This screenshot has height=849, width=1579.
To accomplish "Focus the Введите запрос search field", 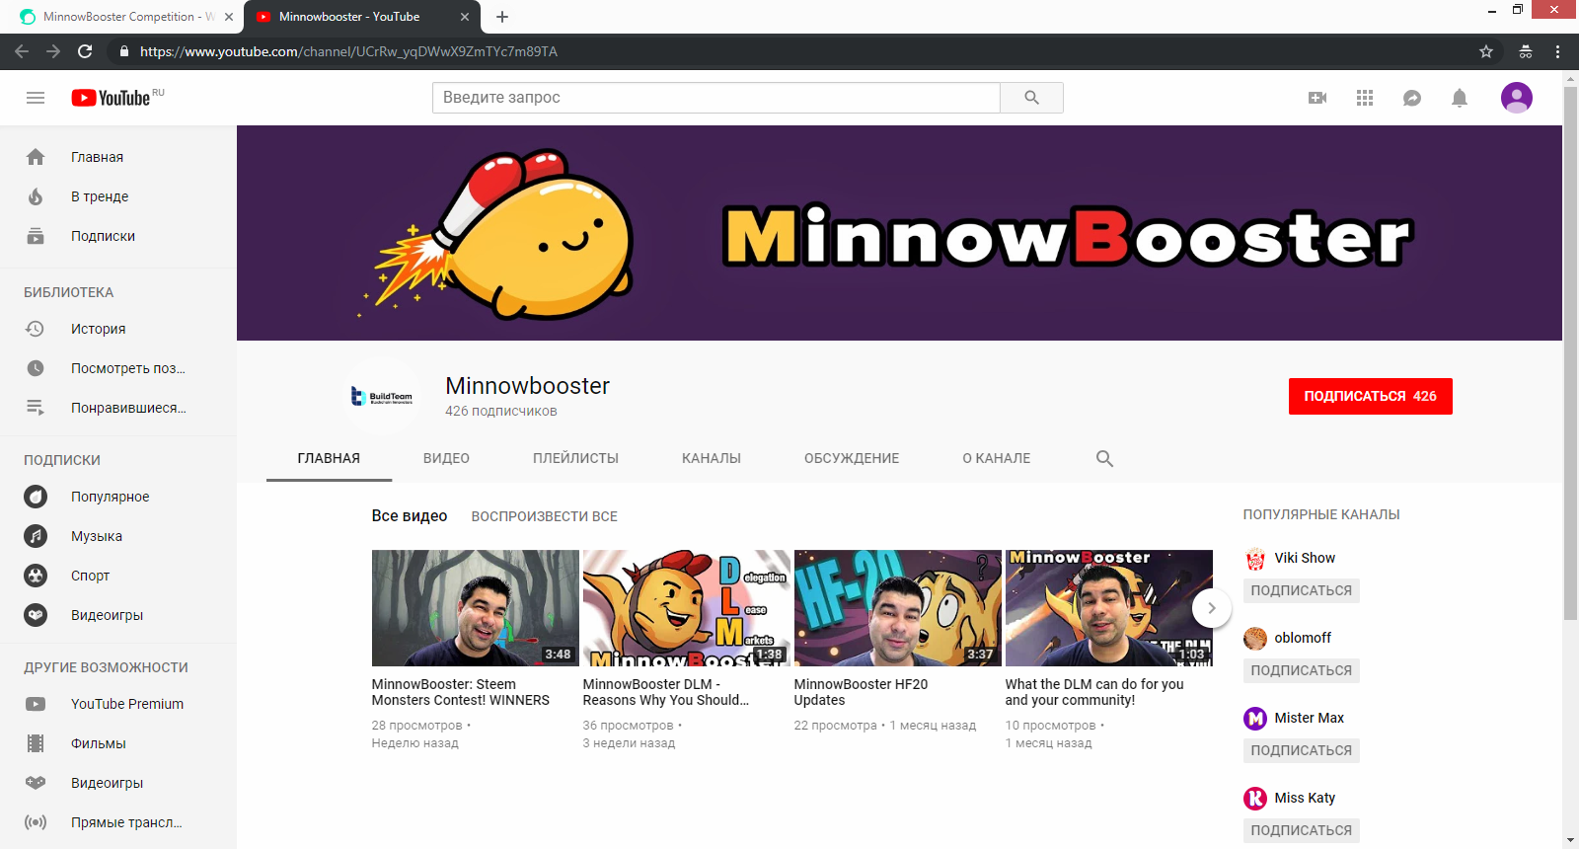I will pyautogui.click(x=716, y=98).
